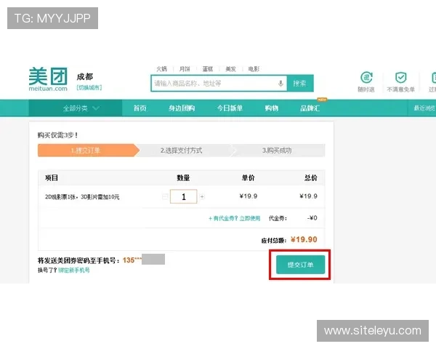Click the 成都 city name
This screenshot has height=349, width=436.
(x=85, y=76)
